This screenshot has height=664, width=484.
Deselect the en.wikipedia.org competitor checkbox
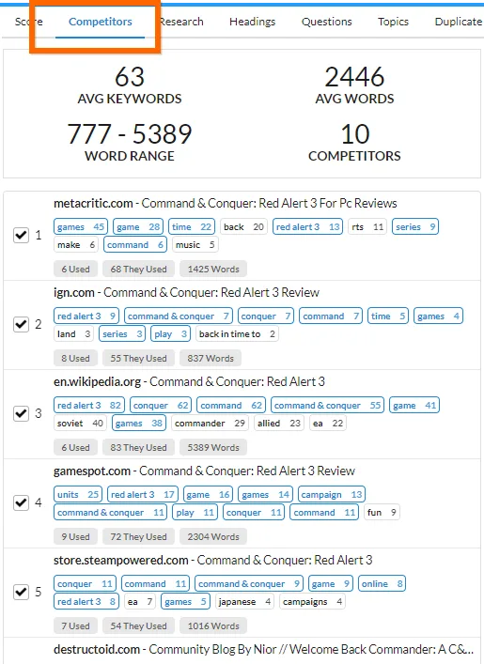[x=22, y=413]
